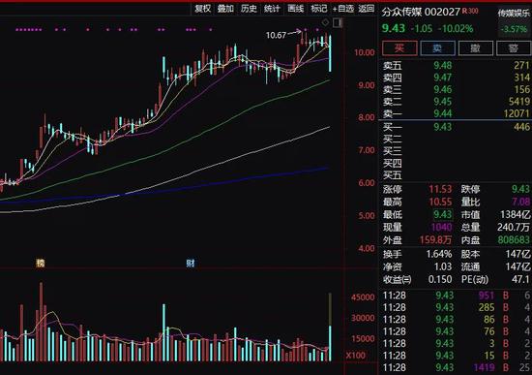Click the 返回 return button
This screenshot has width=532, height=375.
click(x=367, y=9)
